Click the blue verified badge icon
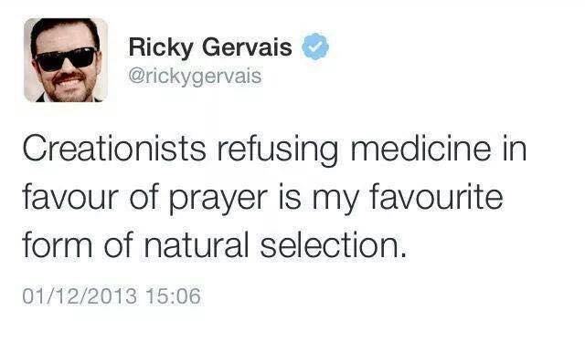Image resolution: width=585 pixels, height=341 pixels. point(315,46)
